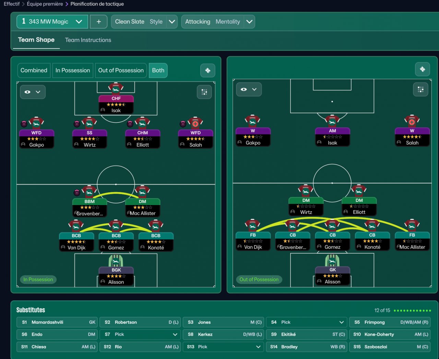
Task: Select substitute S8 Kerkez
Action: click(x=224, y=334)
